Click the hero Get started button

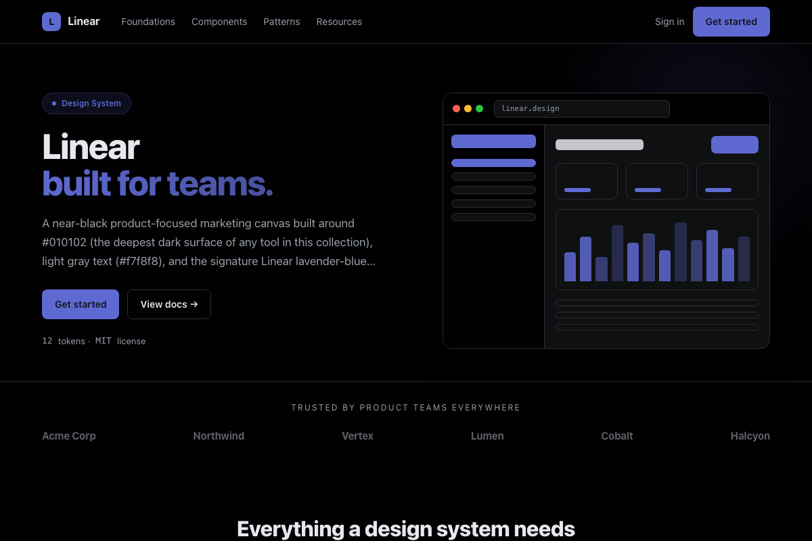click(x=81, y=304)
